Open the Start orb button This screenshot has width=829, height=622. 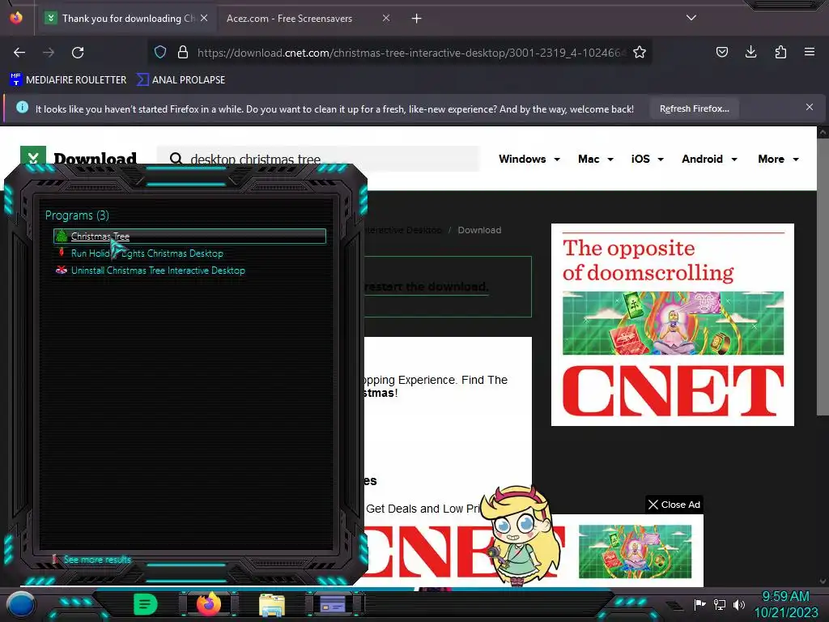20,604
